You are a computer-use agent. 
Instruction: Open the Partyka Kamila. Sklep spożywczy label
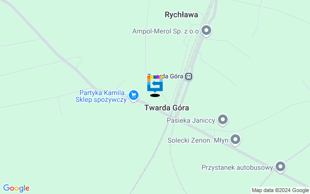[101, 96]
